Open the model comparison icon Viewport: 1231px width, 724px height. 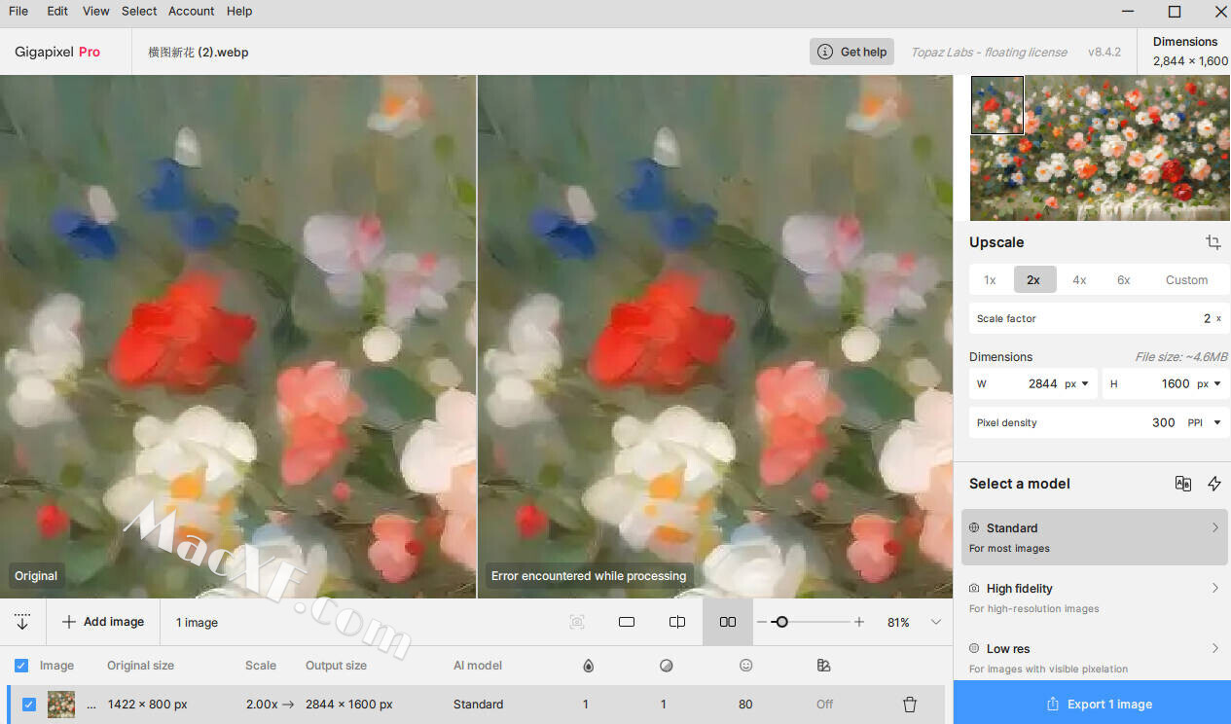tap(1183, 484)
